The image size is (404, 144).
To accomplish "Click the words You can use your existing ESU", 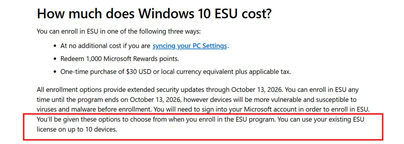I will tap(321, 119).
